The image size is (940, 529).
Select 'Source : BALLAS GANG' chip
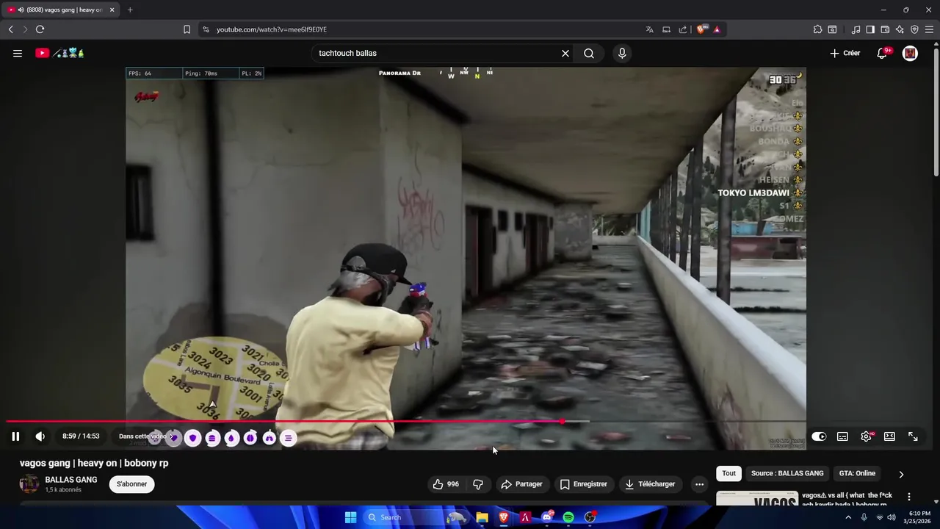click(x=787, y=474)
